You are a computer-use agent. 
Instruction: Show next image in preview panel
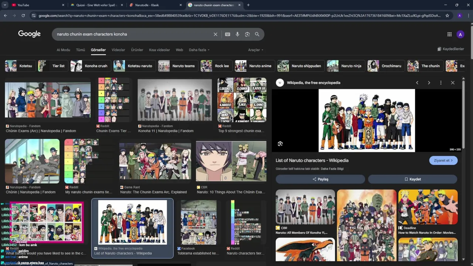[429, 83]
